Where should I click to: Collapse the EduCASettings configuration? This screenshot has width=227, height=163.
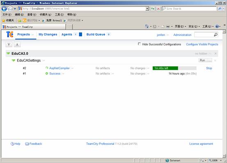[x=14, y=60]
